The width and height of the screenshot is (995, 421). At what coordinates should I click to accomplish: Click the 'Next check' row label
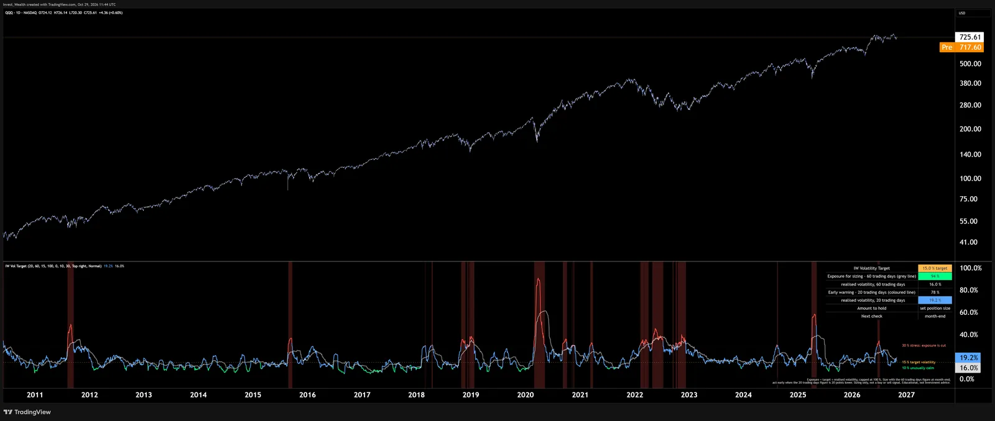tap(872, 317)
